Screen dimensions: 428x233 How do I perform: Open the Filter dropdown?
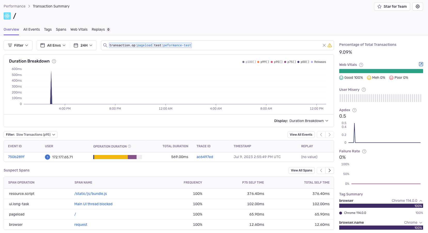18,45
